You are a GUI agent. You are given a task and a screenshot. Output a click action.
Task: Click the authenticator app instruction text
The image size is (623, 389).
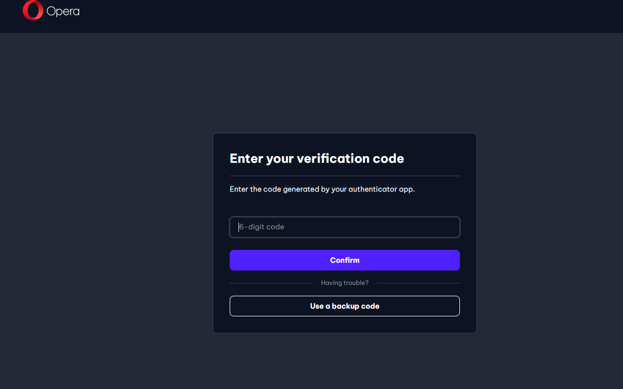(x=322, y=189)
